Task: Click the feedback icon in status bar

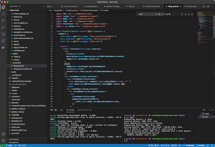Action: [x=208, y=146]
